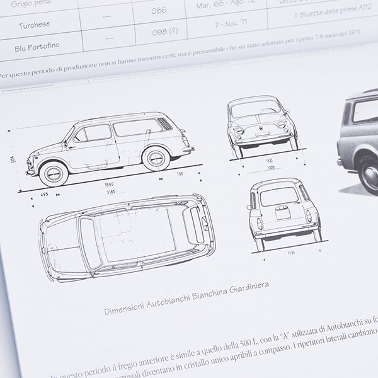Click the front overhang dimension "495"
Viewport: 378px width, 378px height.
pos(44,194)
